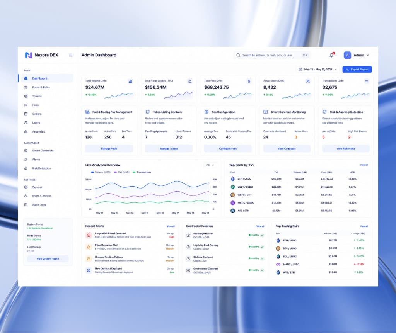The width and height of the screenshot is (396, 333).
Task: Click the New Contract Deployed icon
Action: tap(89, 270)
